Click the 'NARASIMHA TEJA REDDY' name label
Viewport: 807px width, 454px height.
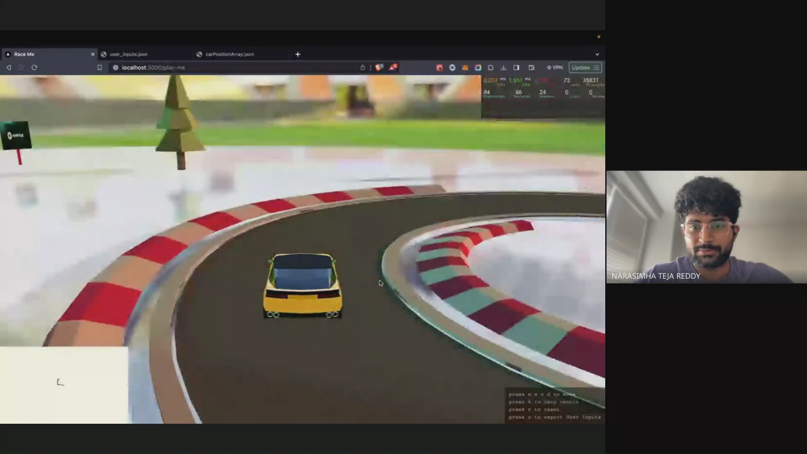click(656, 276)
